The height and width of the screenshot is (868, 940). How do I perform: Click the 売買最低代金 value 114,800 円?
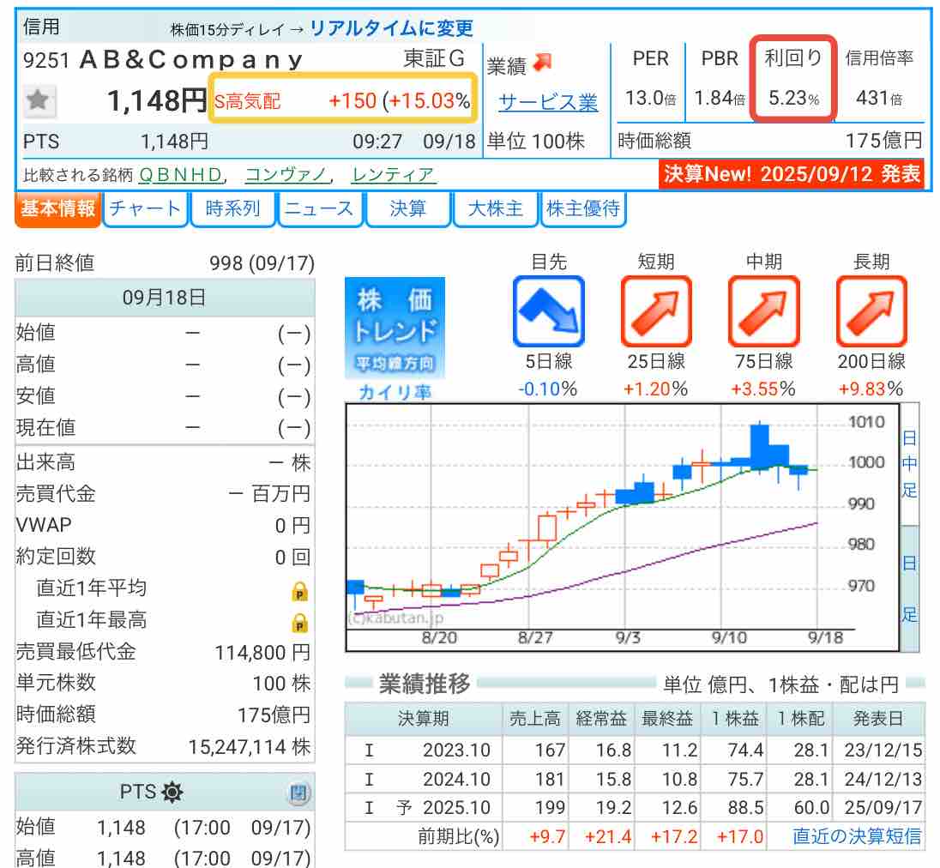[x=262, y=652]
